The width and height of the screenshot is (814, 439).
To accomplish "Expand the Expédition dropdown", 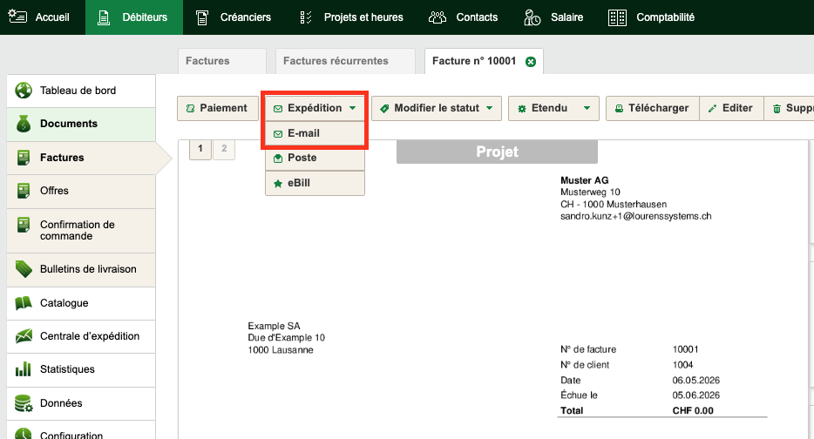I will 315,109.
